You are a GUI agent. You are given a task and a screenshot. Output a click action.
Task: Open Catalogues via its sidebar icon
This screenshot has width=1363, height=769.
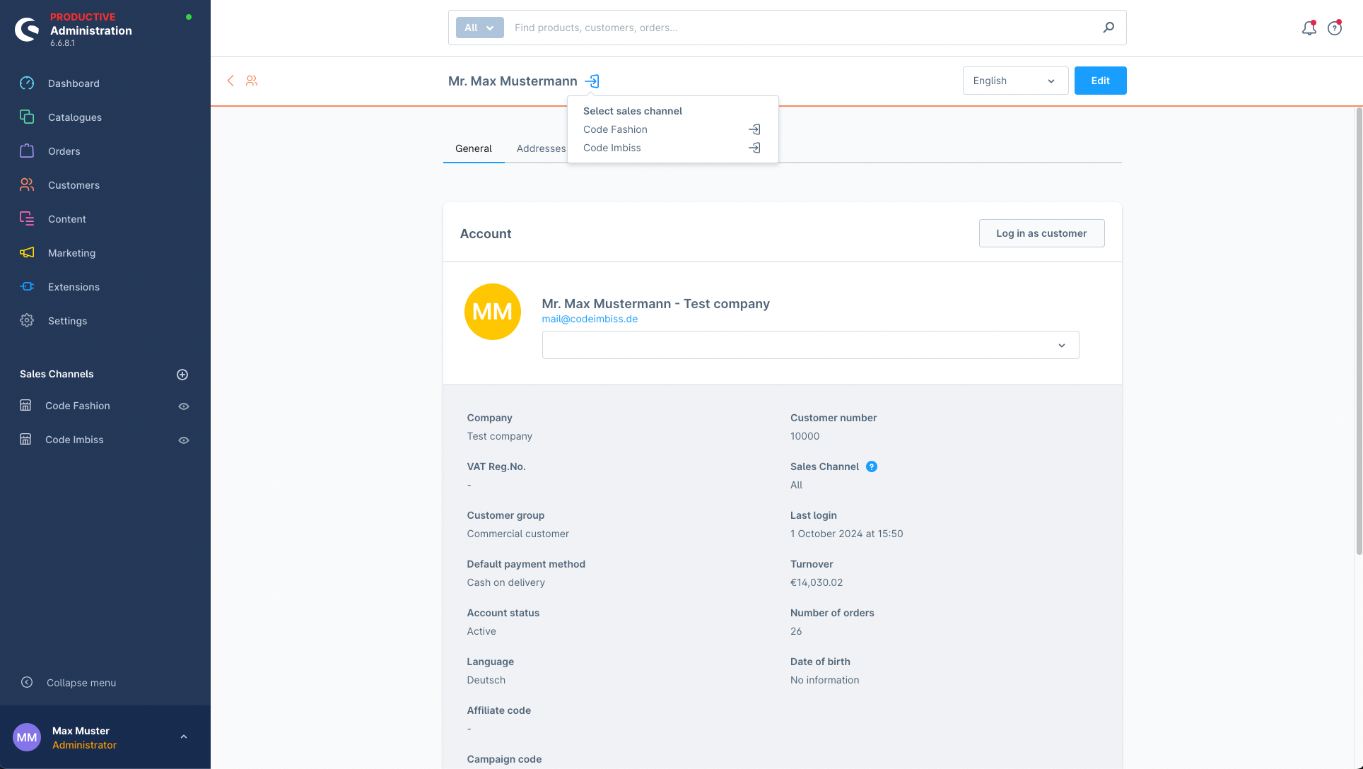click(27, 117)
